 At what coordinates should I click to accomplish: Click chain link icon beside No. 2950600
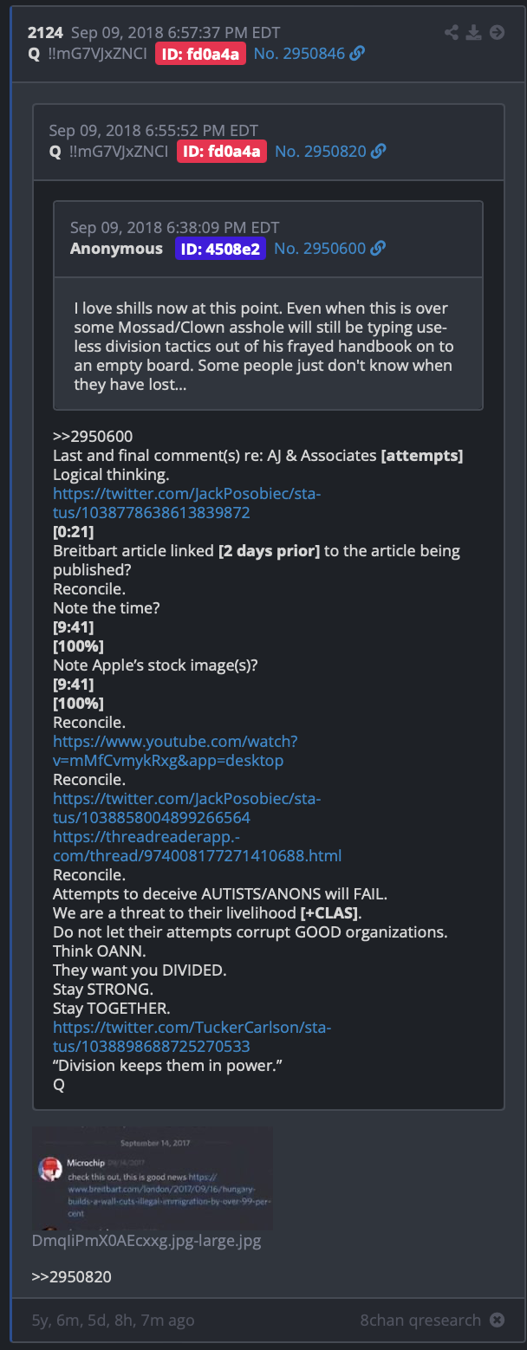[x=377, y=249]
